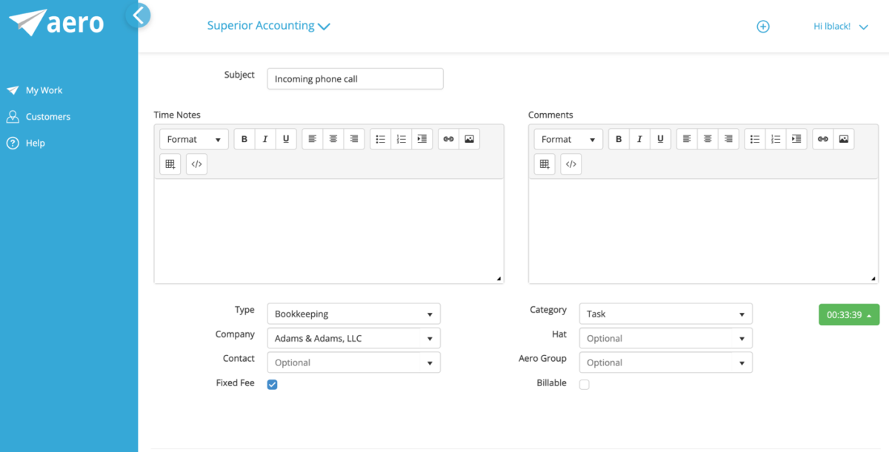Apply center alignment in Time Notes
The image size is (889, 452).
[x=333, y=138]
